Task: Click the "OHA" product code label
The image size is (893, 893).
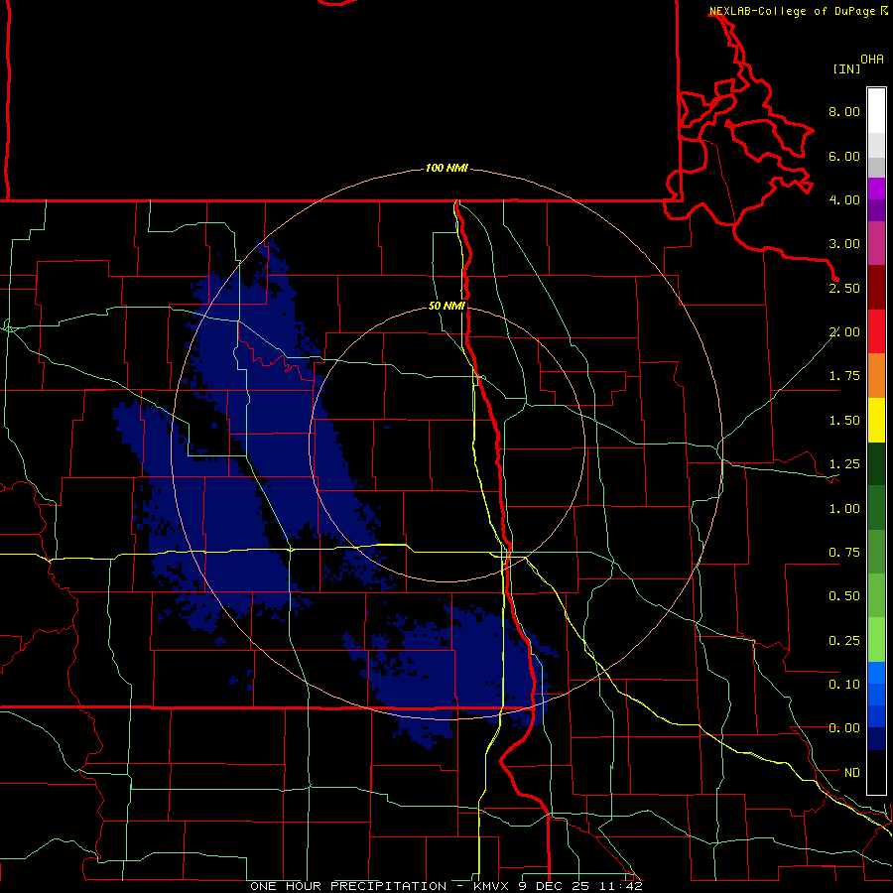Action: coord(872,60)
